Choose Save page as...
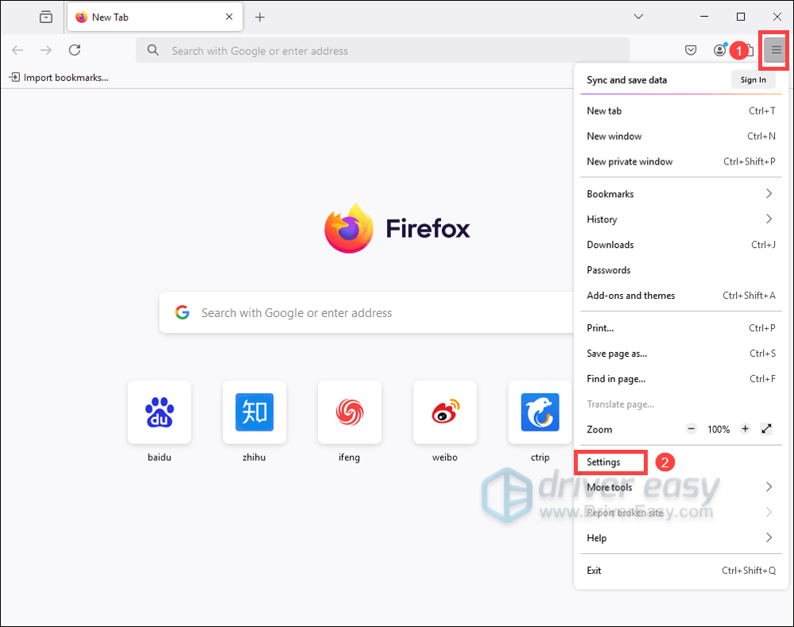Image resolution: width=794 pixels, height=627 pixels. 681,354
